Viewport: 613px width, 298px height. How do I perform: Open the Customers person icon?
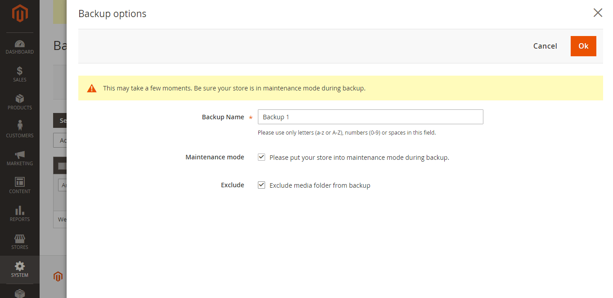[x=20, y=126]
